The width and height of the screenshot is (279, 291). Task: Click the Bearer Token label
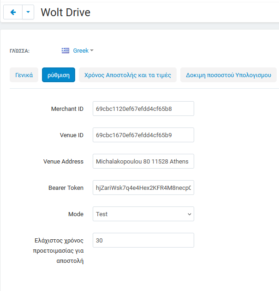click(x=66, y=188)
